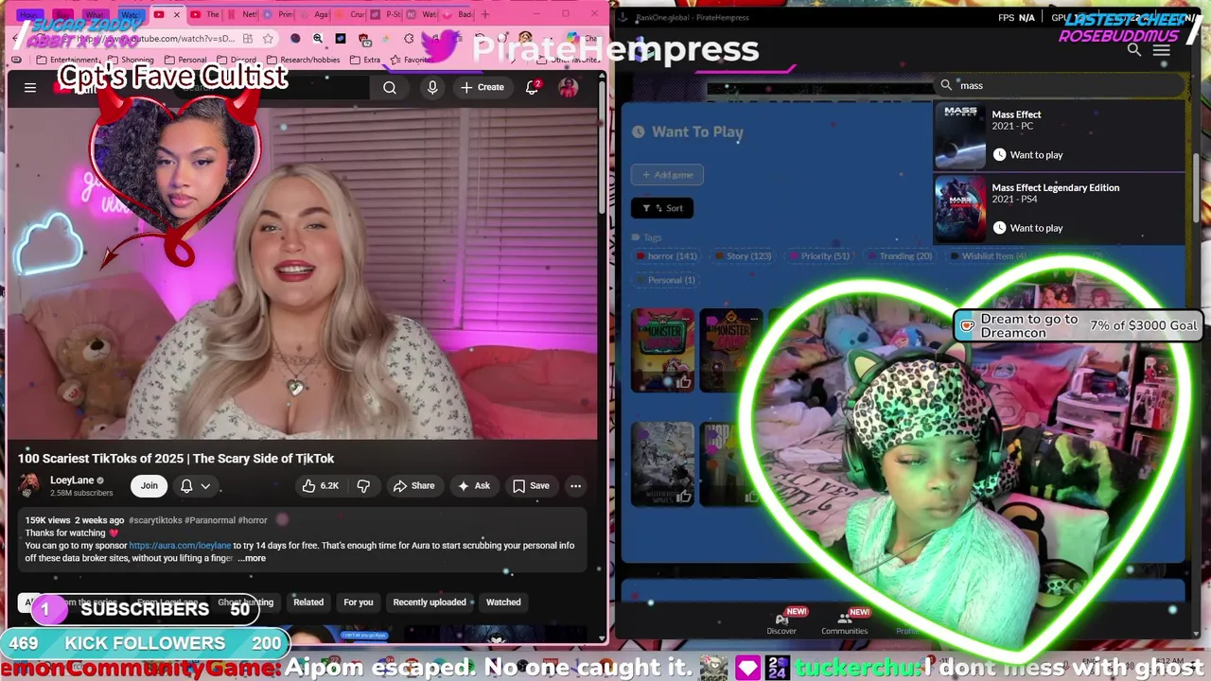This screenshot has width=1211, height=681.
Task: Filter by the Story (123) tag
Action: coord(743,256)
